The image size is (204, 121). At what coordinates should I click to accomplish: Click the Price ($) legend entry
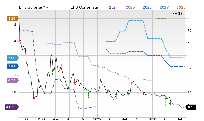coord(171,13)
